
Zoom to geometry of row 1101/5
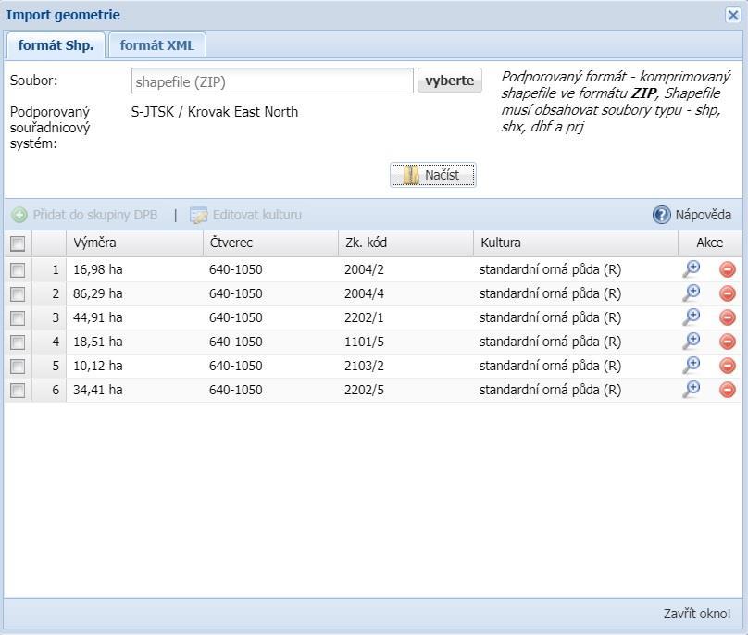pos(692,342)
